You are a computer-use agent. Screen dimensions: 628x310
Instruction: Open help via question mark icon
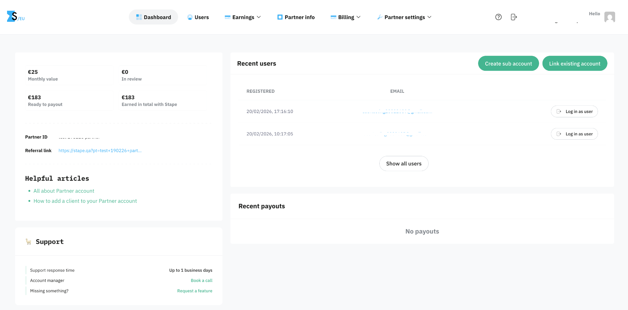click(x=499, y=17)
